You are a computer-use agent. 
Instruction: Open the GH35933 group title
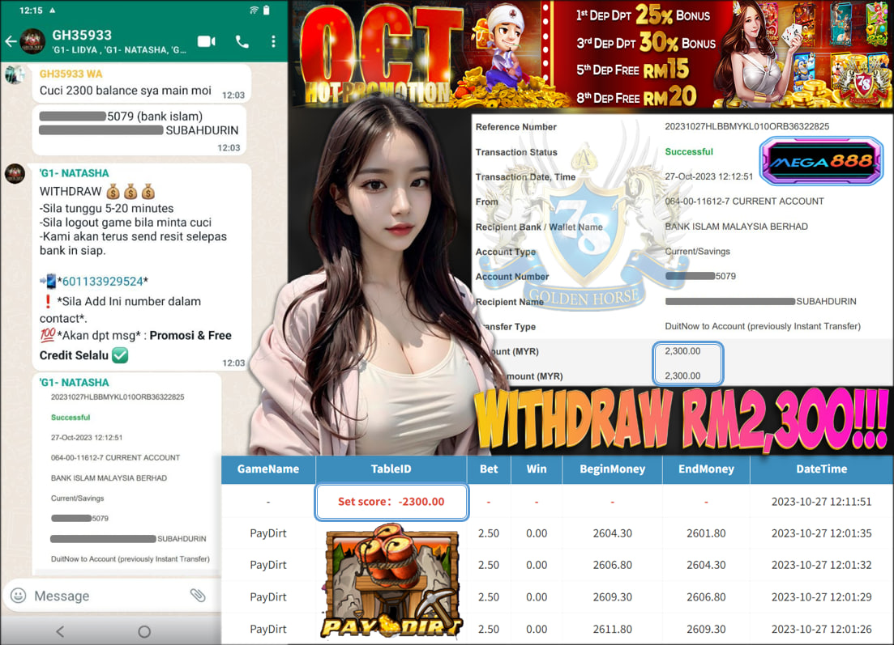[82, 35]
